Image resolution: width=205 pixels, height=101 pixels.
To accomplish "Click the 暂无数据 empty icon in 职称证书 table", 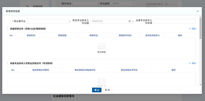I will pyautogui.click(x=101, y=46).
